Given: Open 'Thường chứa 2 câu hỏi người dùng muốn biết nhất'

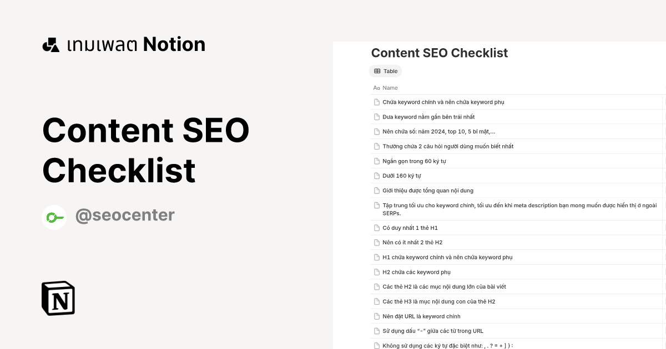Looking at the screenshot, I should click(x=447, y=146).
